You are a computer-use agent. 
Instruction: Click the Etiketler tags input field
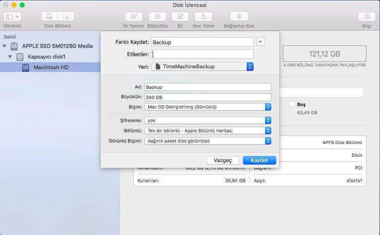click(202, 54)
